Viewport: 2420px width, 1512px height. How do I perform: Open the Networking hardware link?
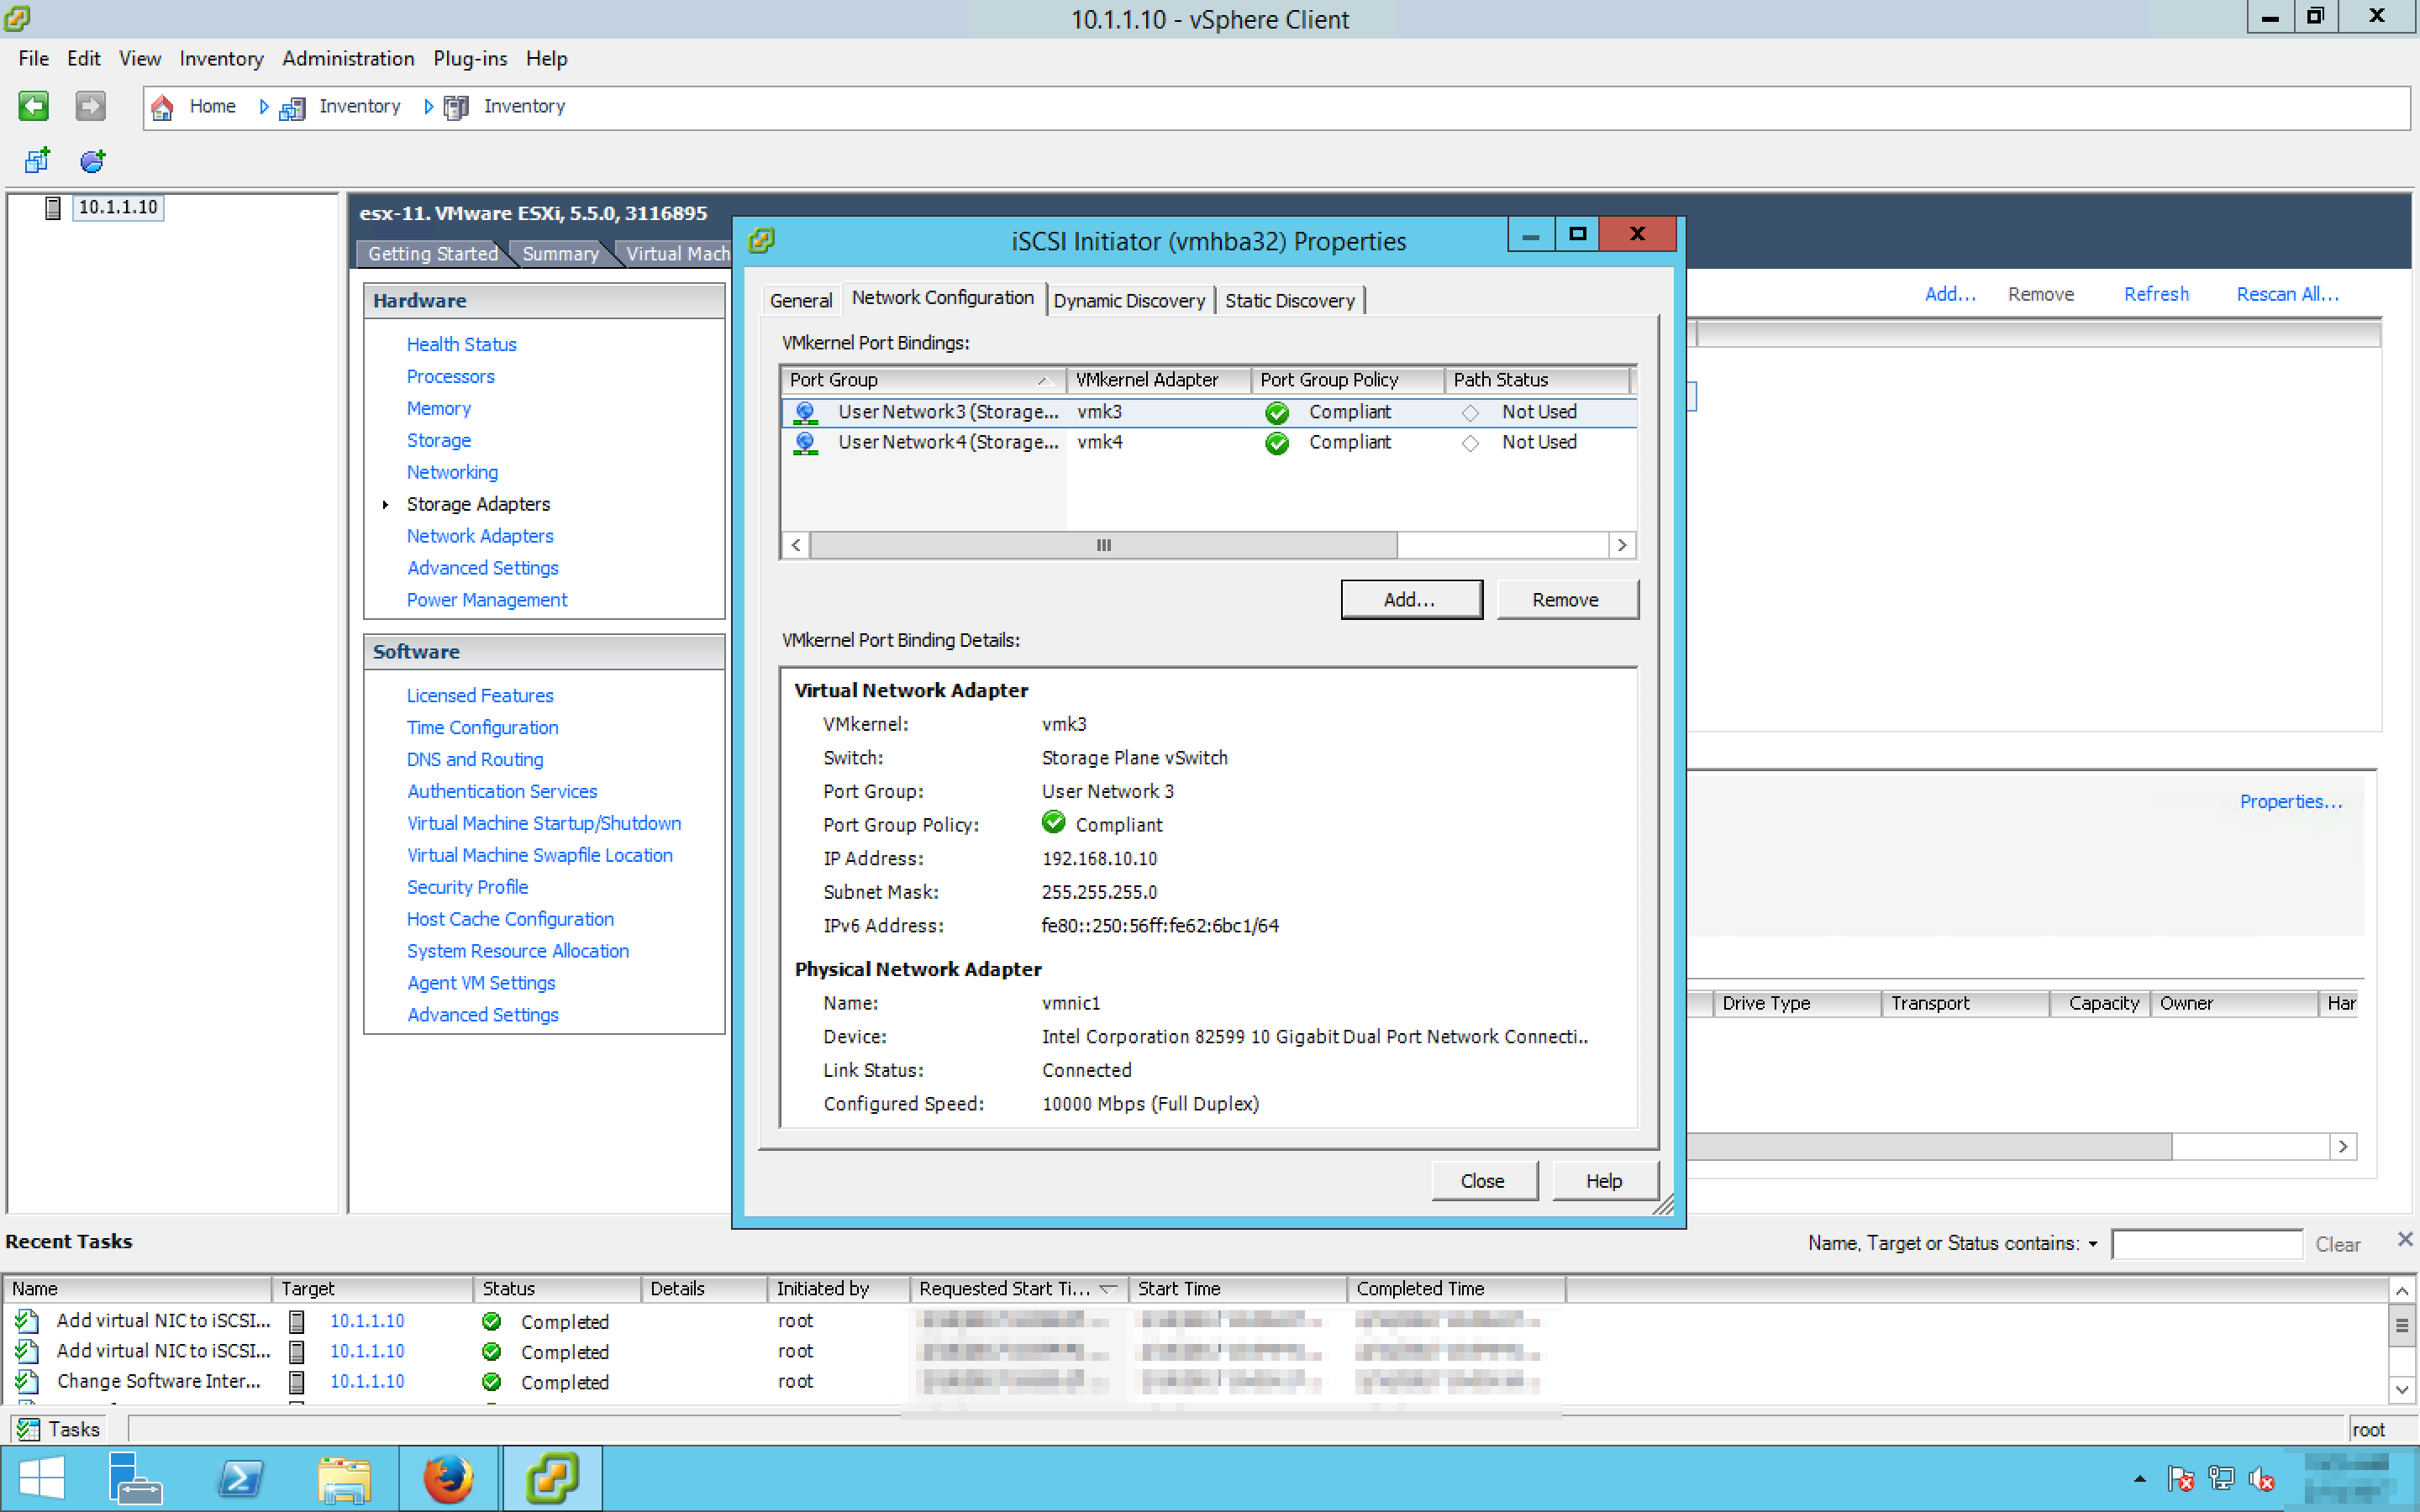point(452,472)
